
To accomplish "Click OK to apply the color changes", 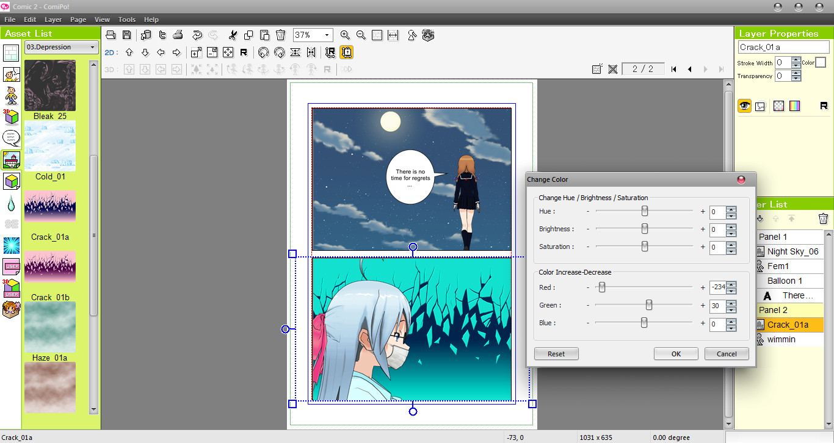I will (676, 353).
